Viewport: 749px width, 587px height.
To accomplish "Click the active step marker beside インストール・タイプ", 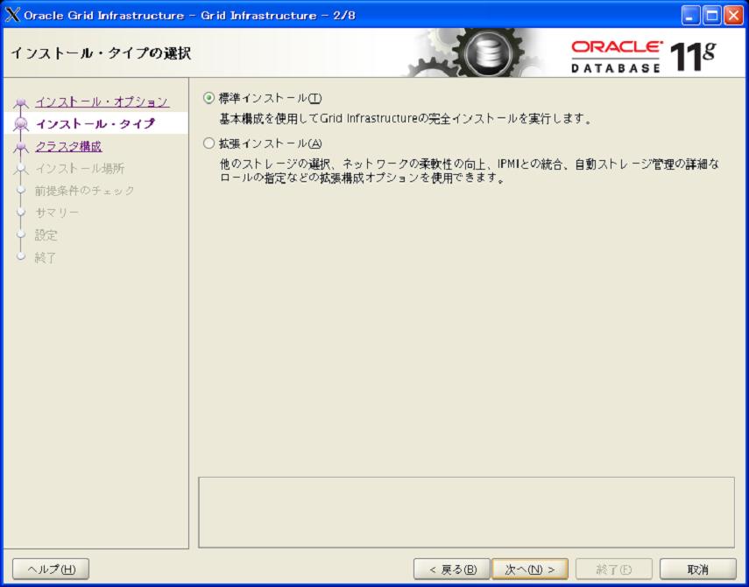I will 20,124.
